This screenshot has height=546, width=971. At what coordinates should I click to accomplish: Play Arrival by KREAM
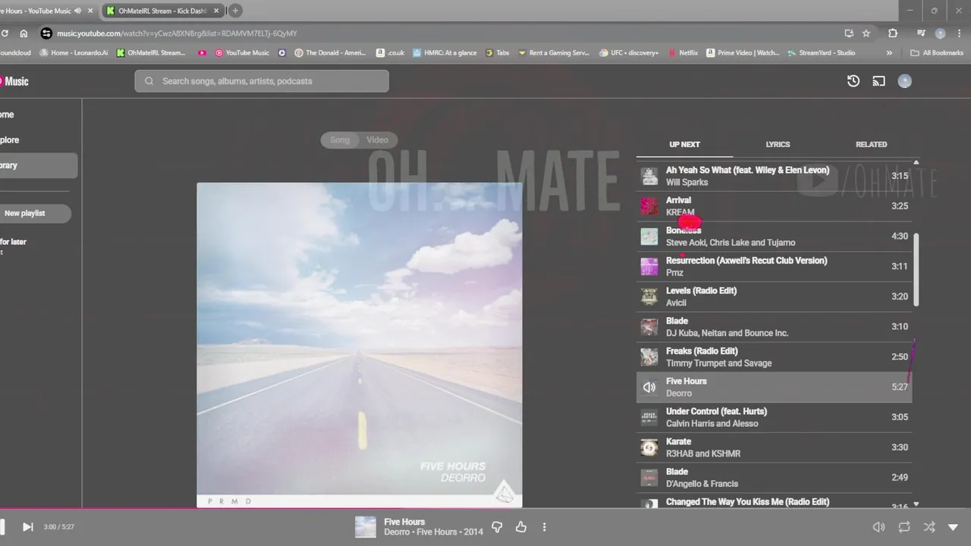coord(774,206)
